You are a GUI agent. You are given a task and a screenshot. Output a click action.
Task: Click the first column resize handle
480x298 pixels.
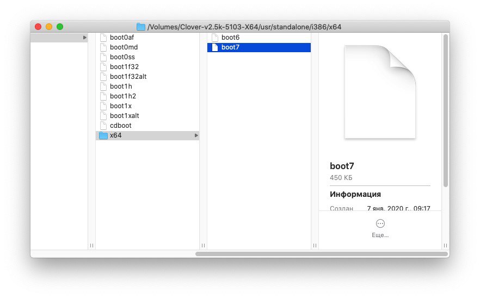click(91, 245)
